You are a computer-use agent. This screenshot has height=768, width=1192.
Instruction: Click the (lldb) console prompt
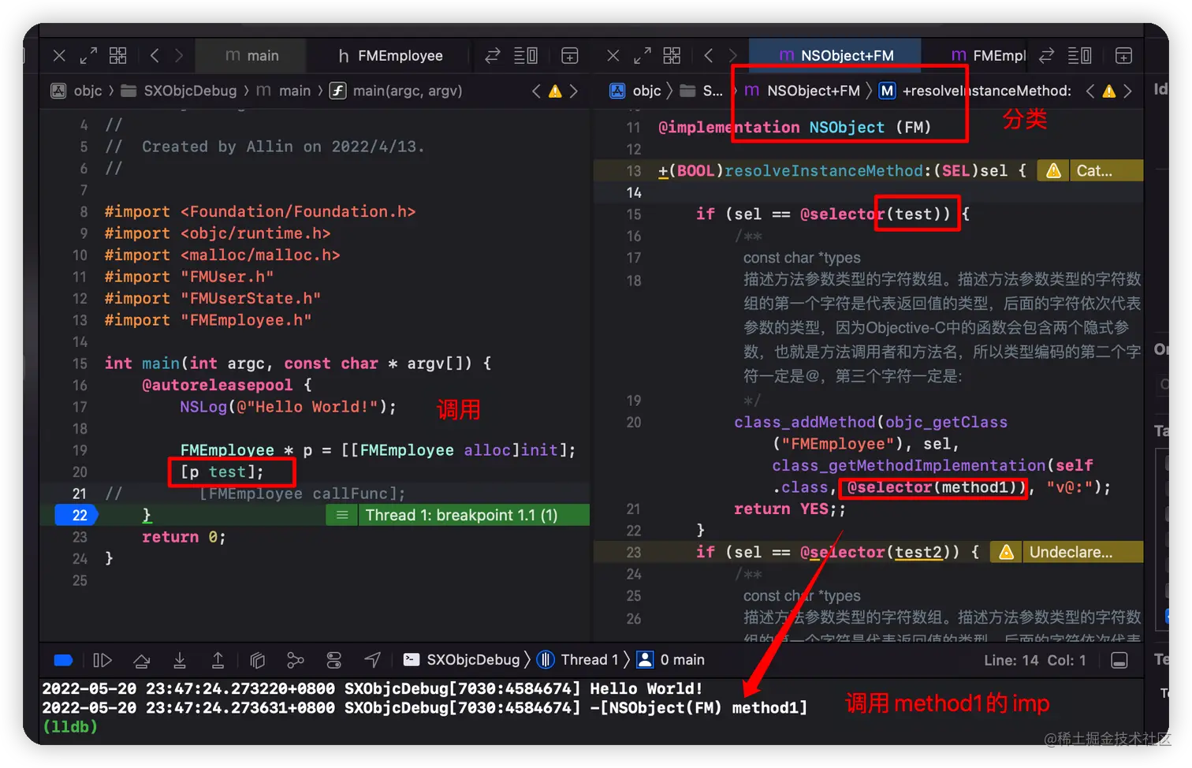[70, 726]
